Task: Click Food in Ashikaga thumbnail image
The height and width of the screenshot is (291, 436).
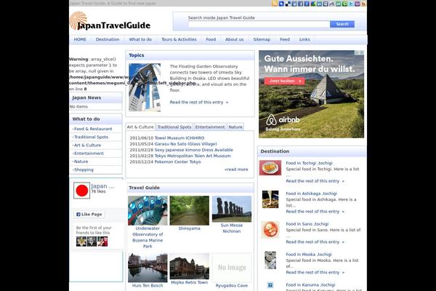Action: (270, 199)
